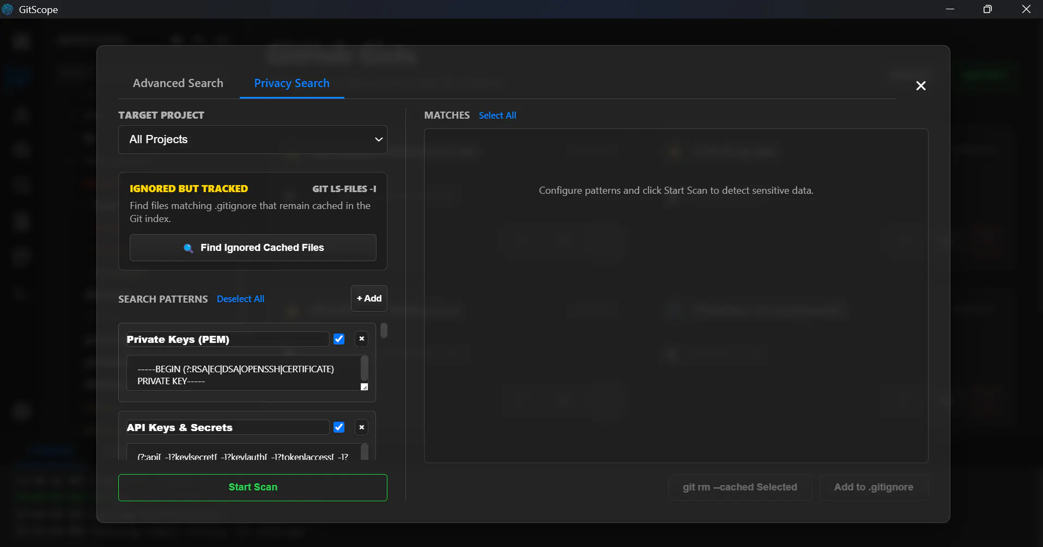
Task: Click Find Ignored Cached Files button
Action: (x=253, y=248)
